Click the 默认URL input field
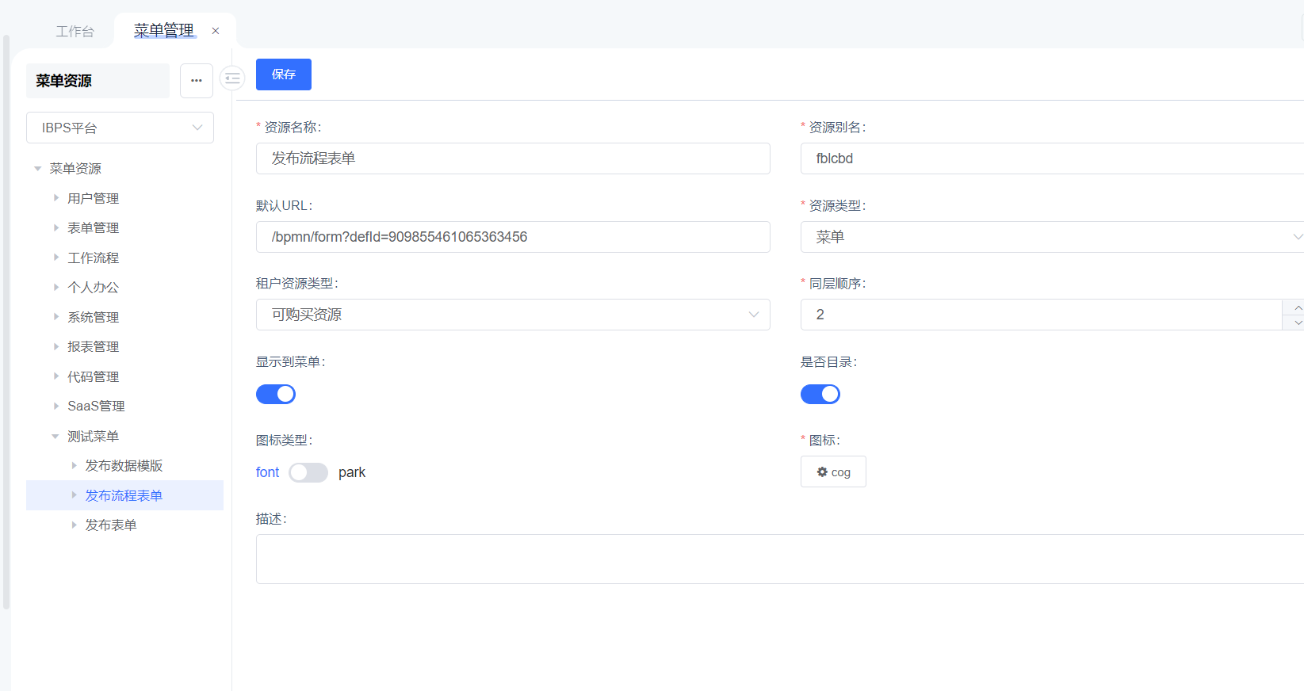Screen dimensions: 1304x691 [x=512, y=237]
